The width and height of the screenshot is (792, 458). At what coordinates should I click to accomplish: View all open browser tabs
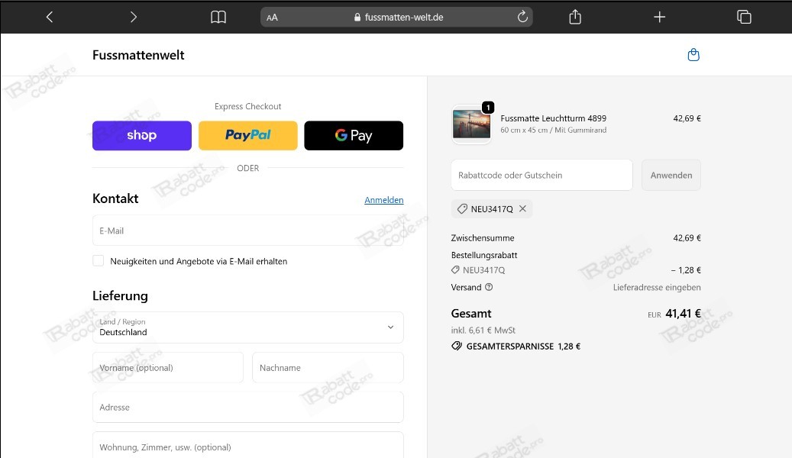click(744, 16)
